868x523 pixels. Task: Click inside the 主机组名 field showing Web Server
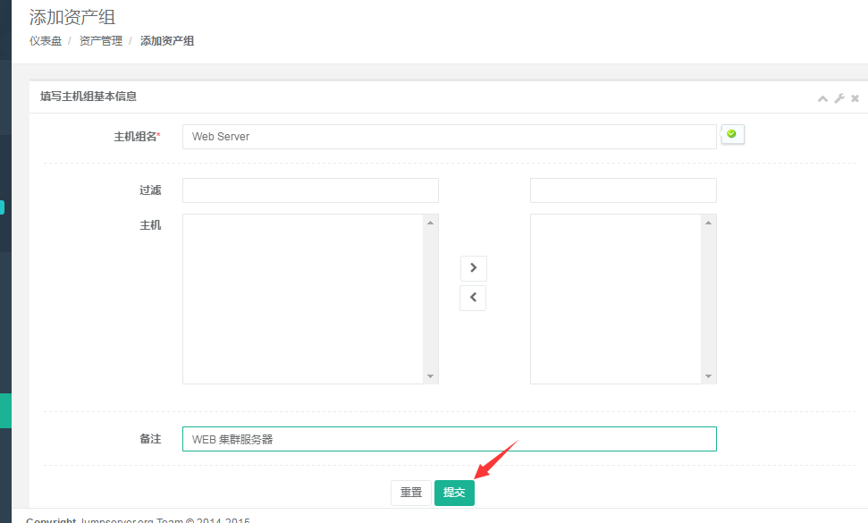[447, 136]
